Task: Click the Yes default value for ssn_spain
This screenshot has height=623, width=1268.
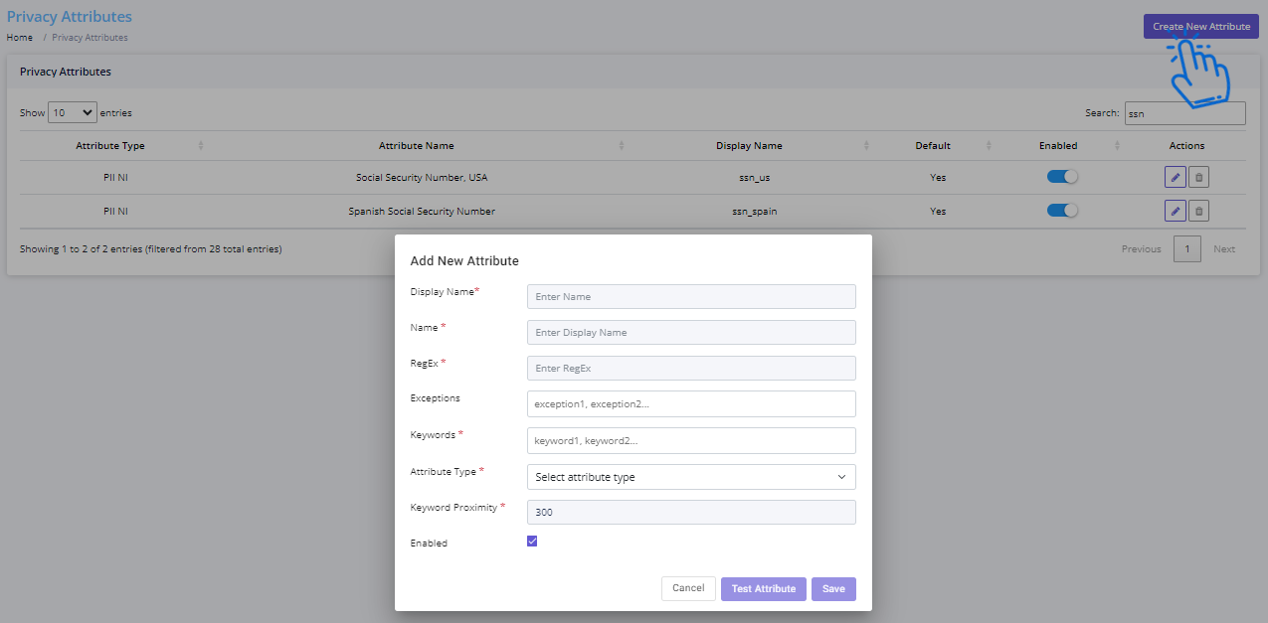Action: [938, 211]
